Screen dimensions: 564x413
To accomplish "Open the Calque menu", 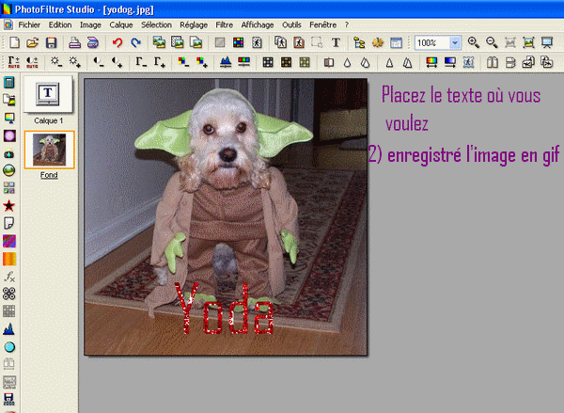I will tap(121, 24).
